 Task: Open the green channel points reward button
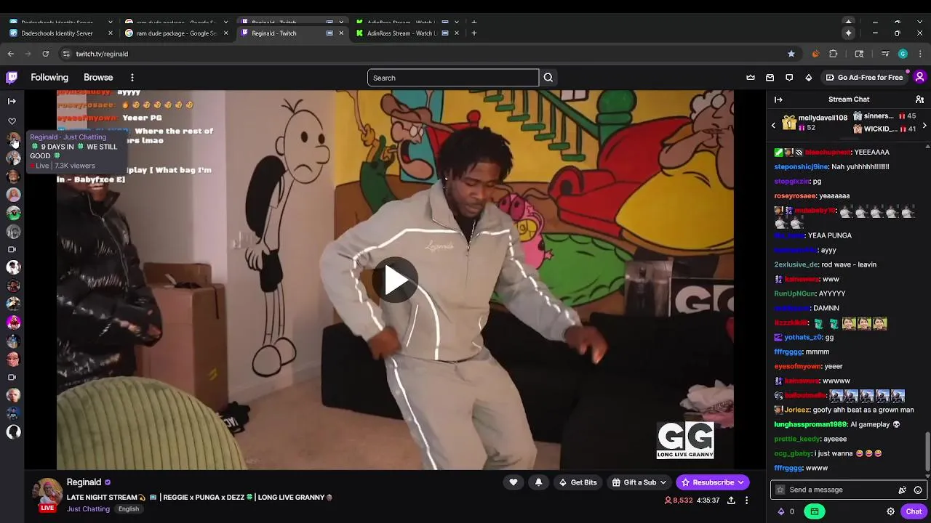(x=814, y=511)
